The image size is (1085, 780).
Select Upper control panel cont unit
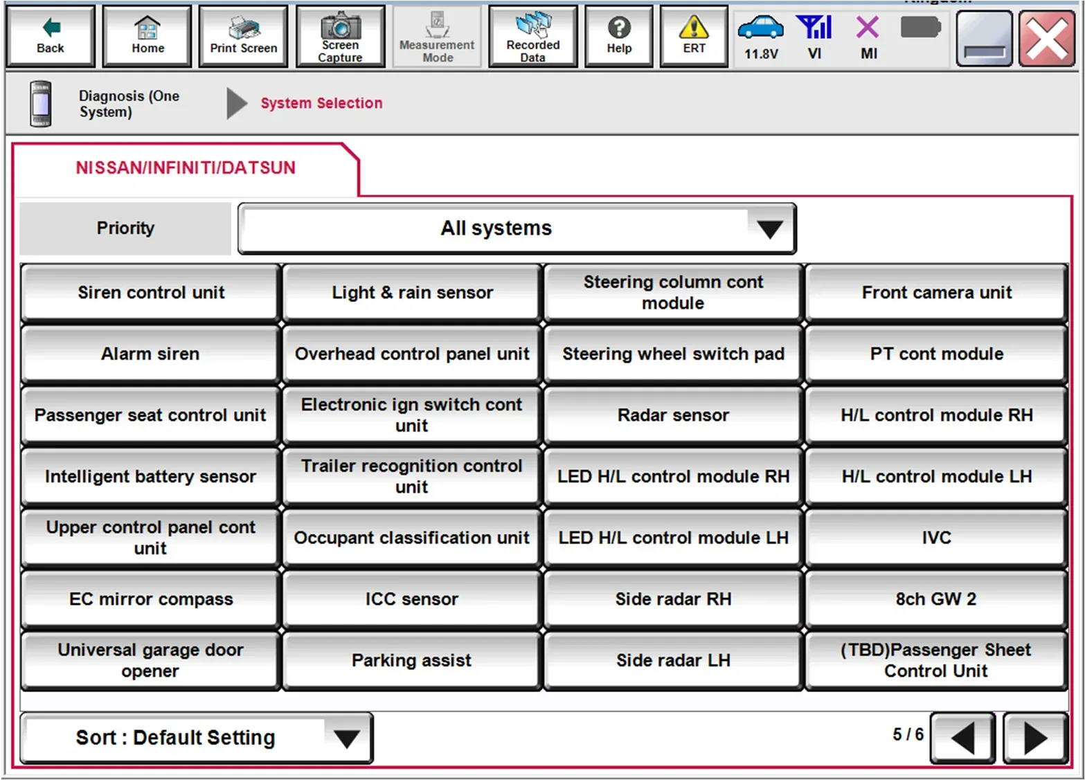click(x=151, y=538)
